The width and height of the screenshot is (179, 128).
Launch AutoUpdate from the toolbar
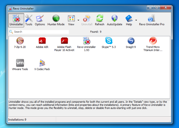(115, 20)
